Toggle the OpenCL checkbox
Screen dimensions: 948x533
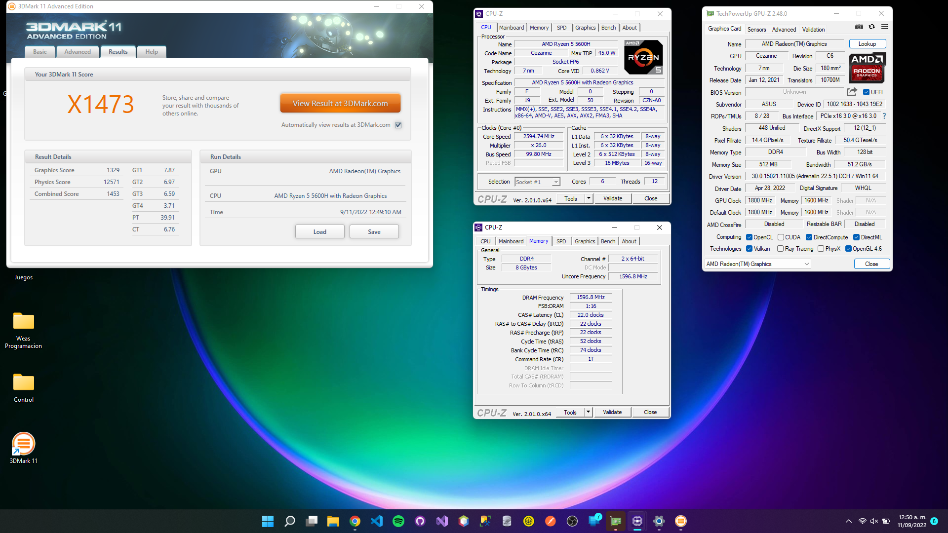749,237
